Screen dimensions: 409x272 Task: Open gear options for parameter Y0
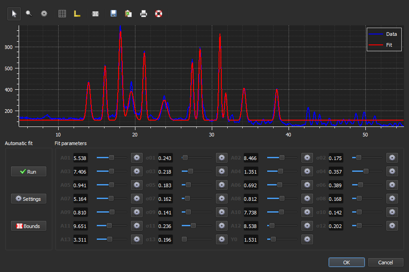tap(307, 239)
